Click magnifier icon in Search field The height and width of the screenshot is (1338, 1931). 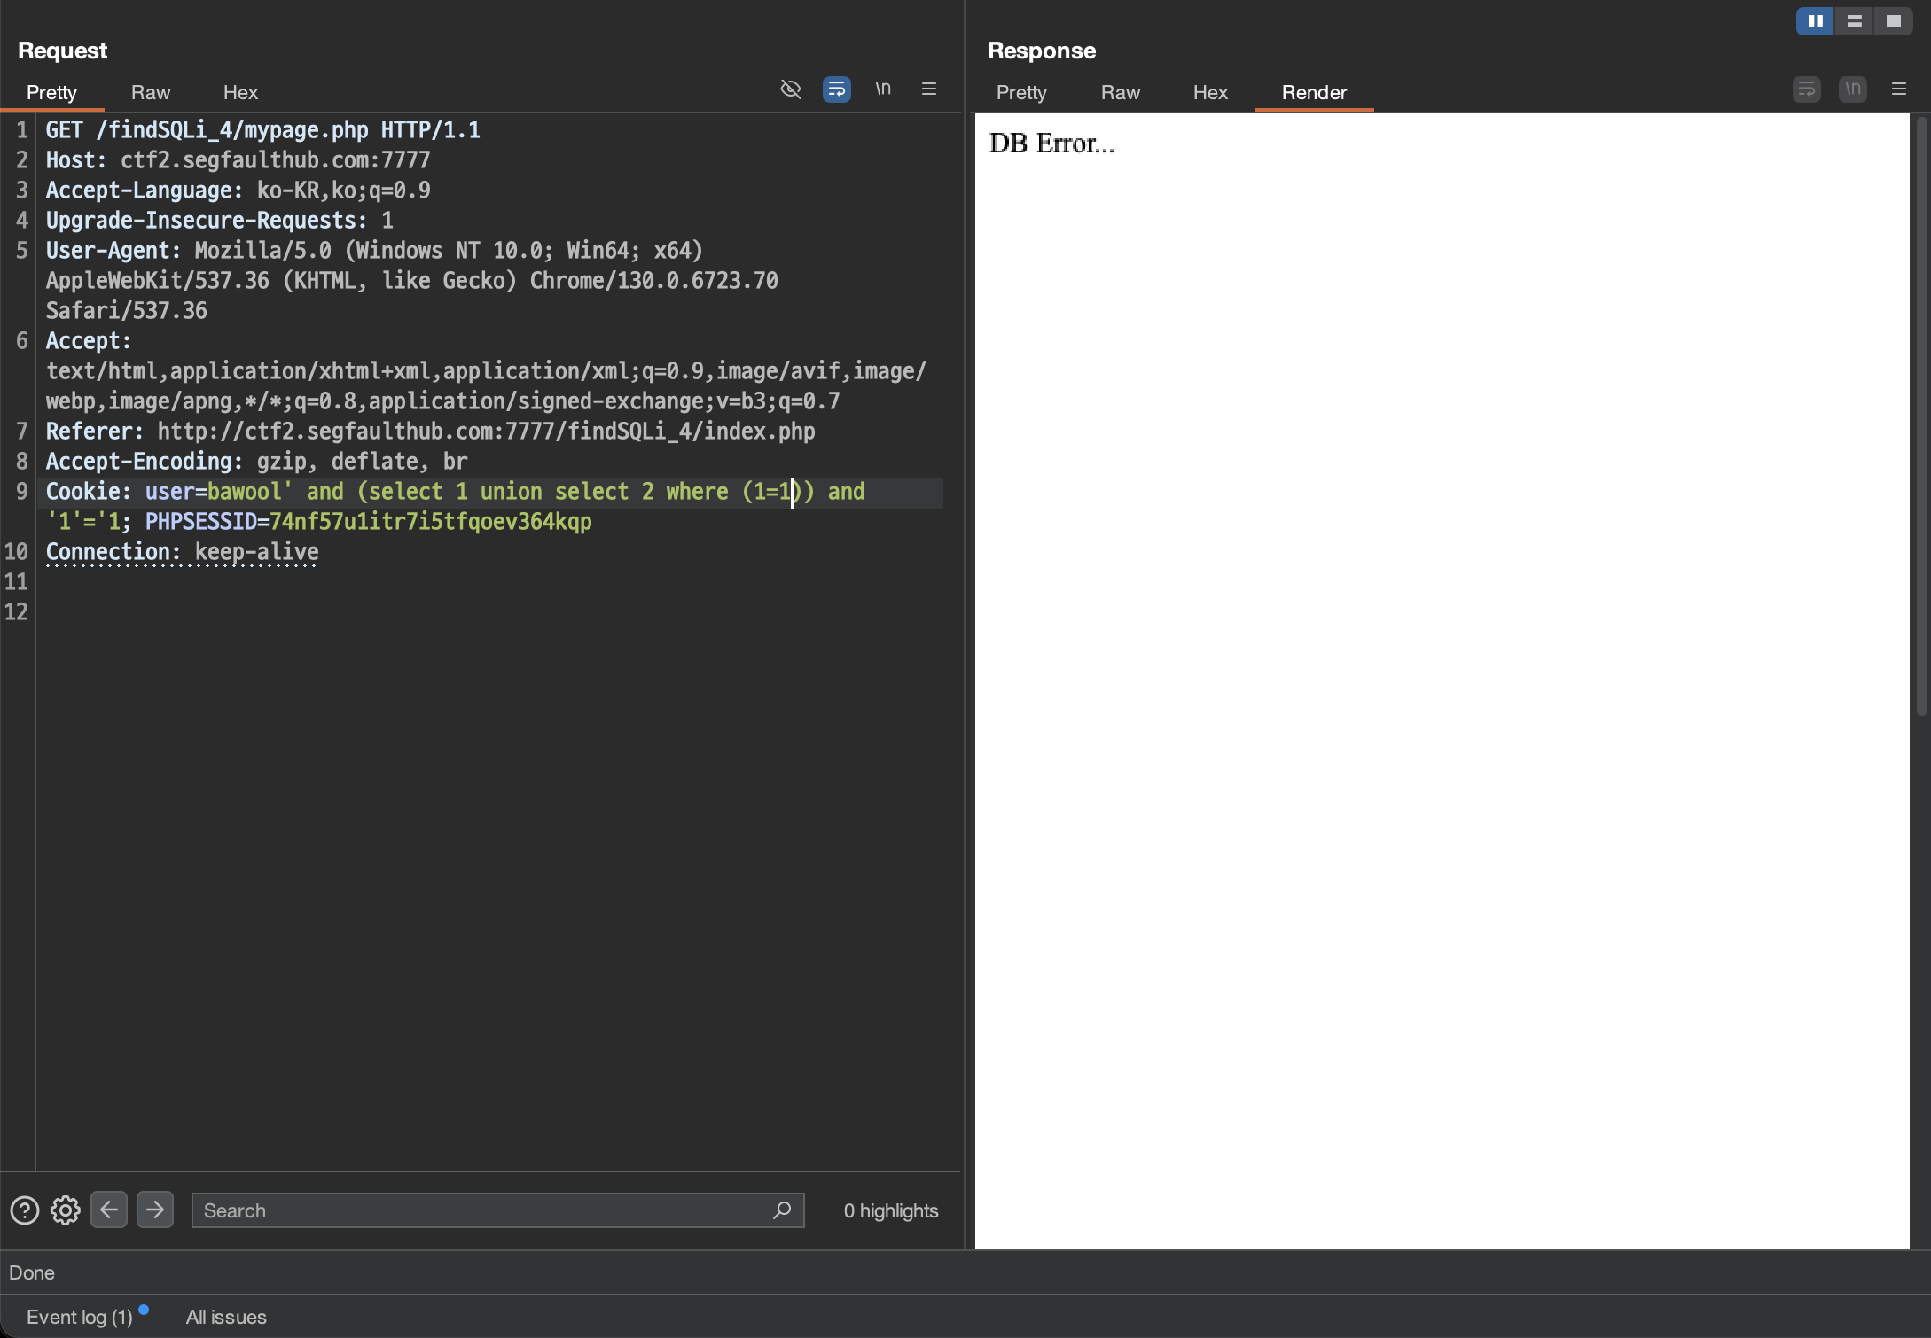(781, 1210)
